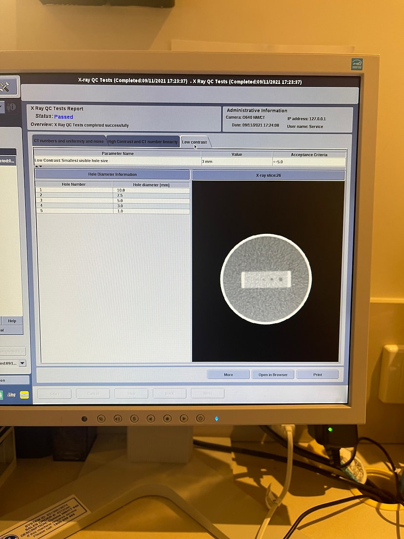Click Open in Browser button
404x539 pixels.
coord(273,374)
